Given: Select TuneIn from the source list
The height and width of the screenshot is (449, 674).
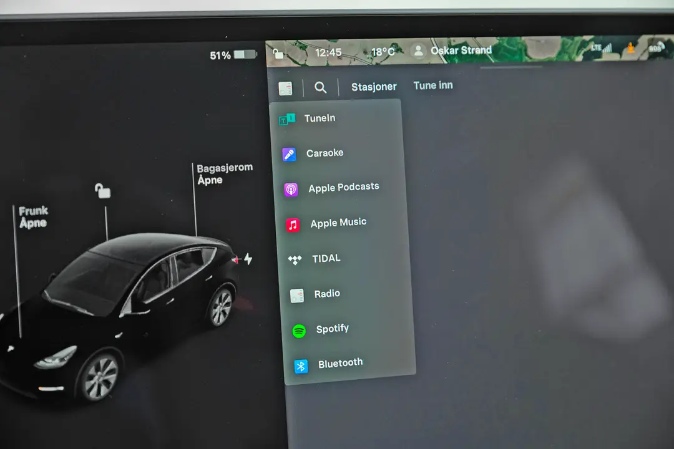Looking at the screenshot, I should coord(336,118).
